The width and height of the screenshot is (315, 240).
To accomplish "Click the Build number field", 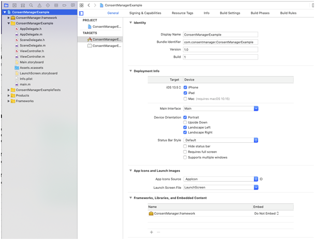I will click(x=220, y=57).
